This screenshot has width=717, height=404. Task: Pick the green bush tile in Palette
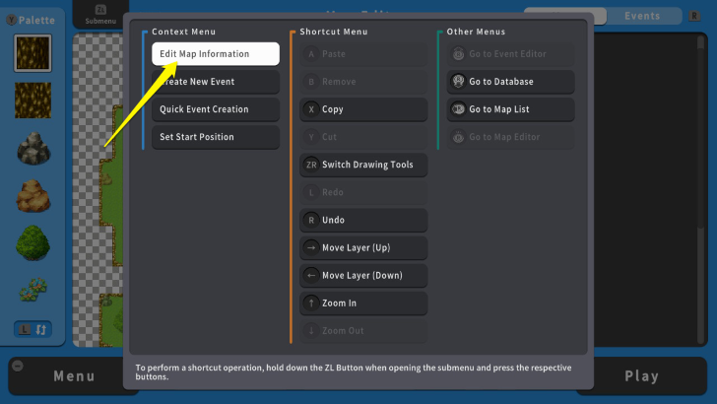(33, 241)
